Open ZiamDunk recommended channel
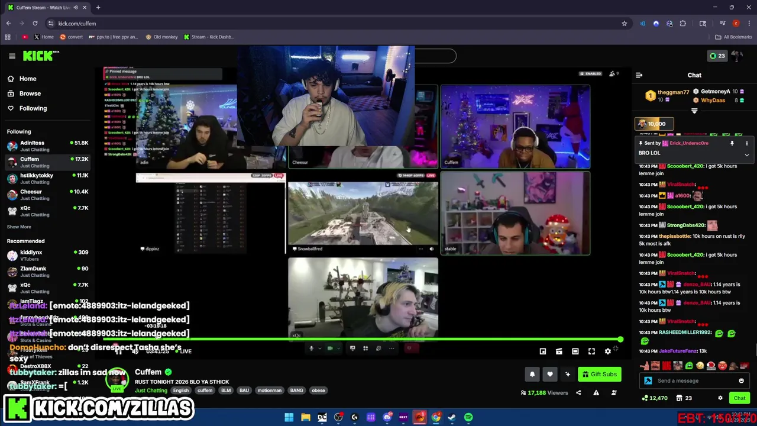 pos(47,272)
